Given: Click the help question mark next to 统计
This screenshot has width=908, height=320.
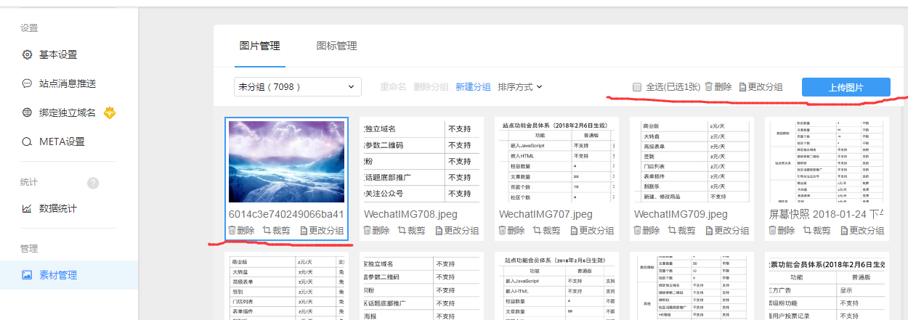Looking at the screenshot, I should [93, 183].
